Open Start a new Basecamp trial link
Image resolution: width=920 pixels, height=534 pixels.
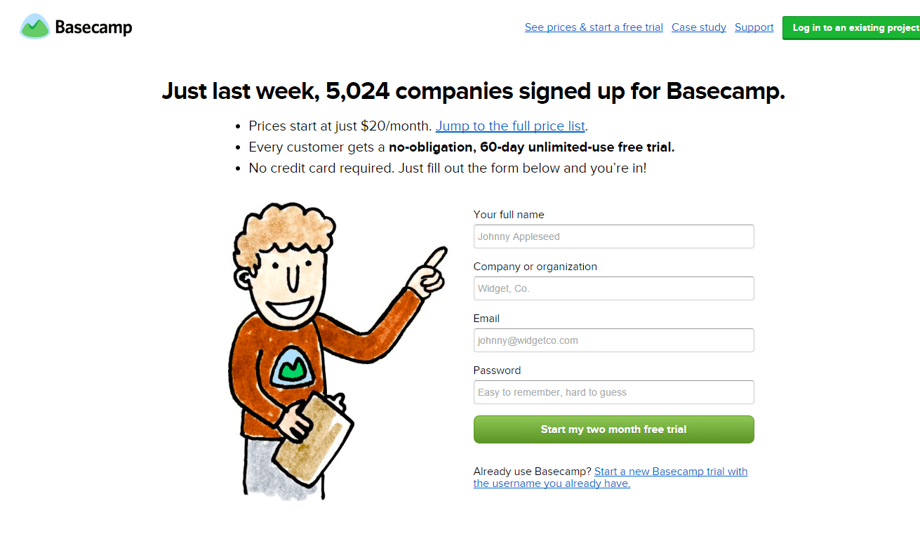611,477
